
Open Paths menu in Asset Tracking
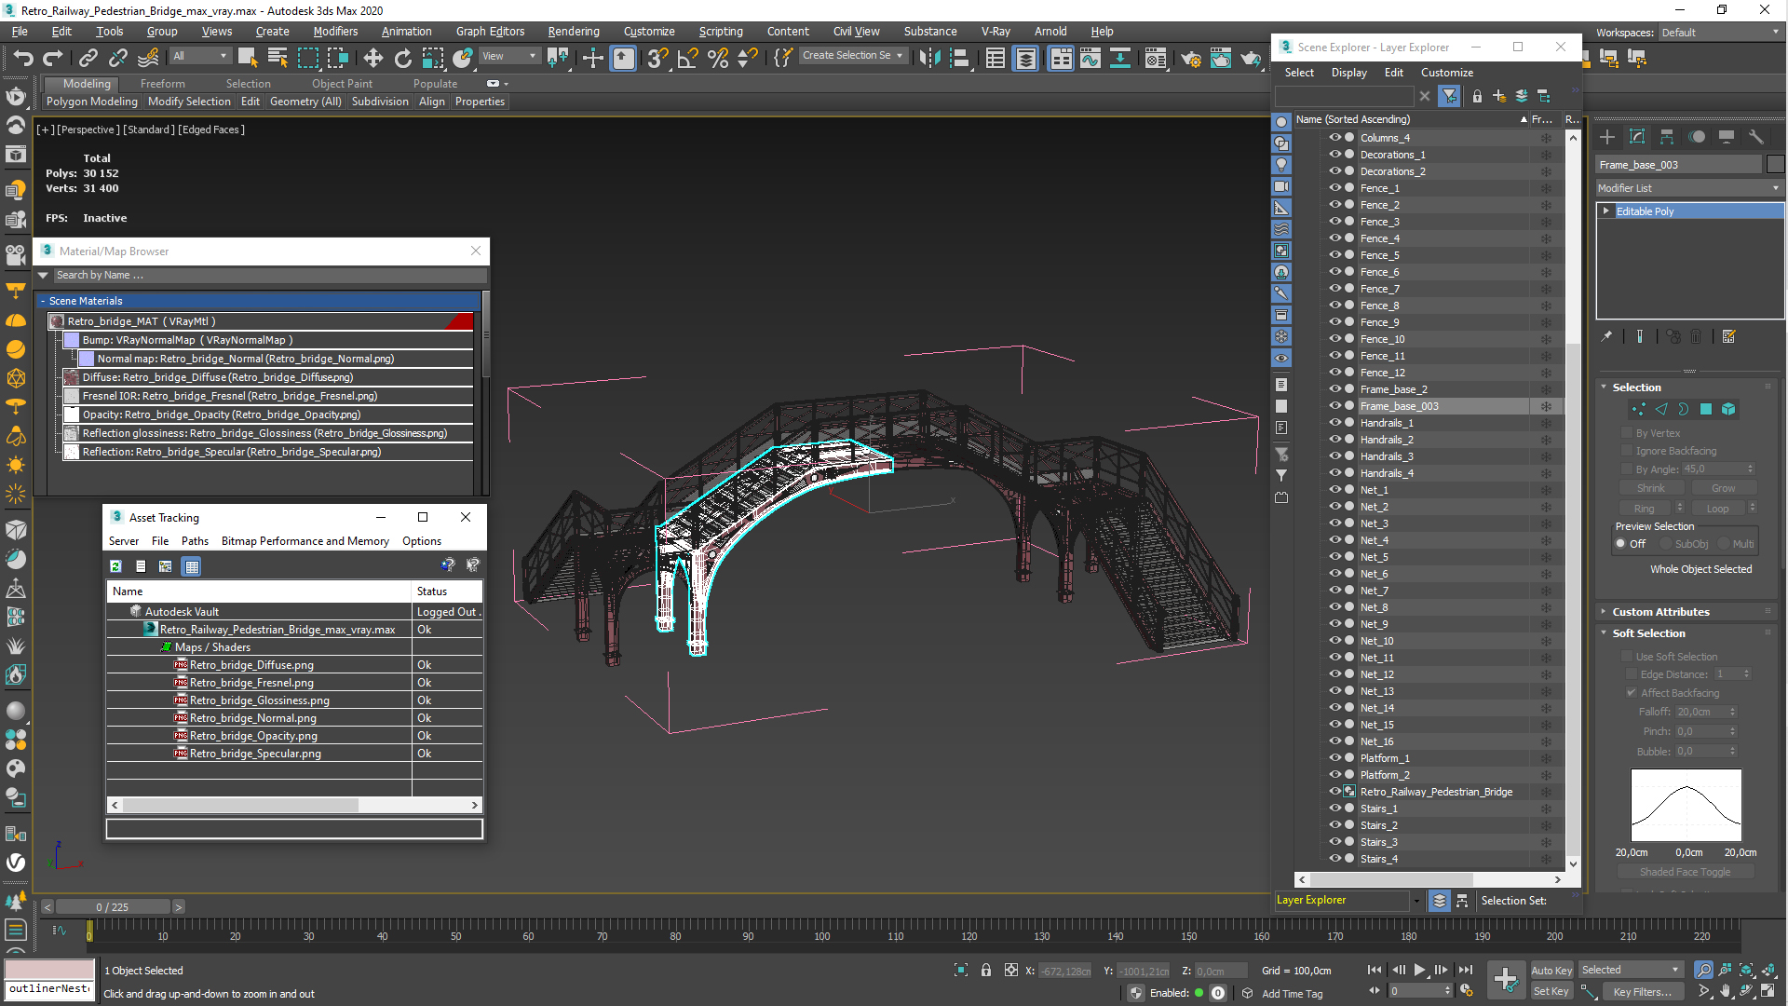[195, 541]
